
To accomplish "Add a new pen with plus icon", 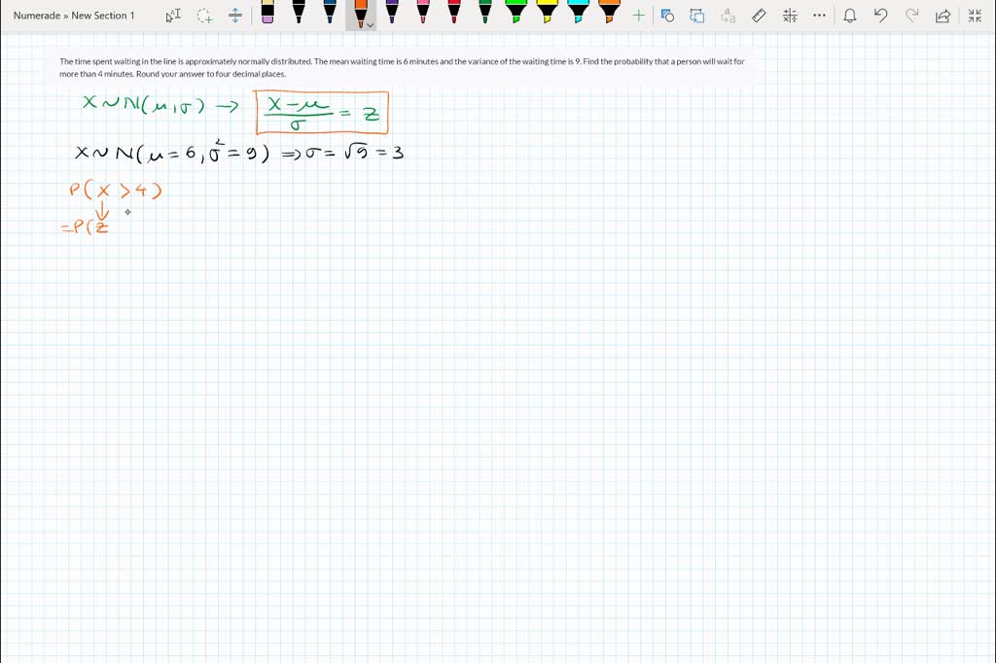I will [x=638, y=16].
